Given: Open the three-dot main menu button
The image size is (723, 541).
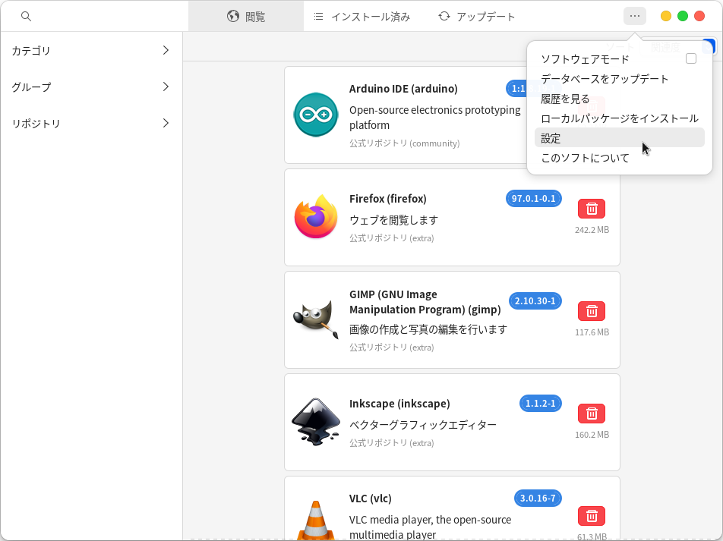Looking at the screenshot, I should 635,16.
